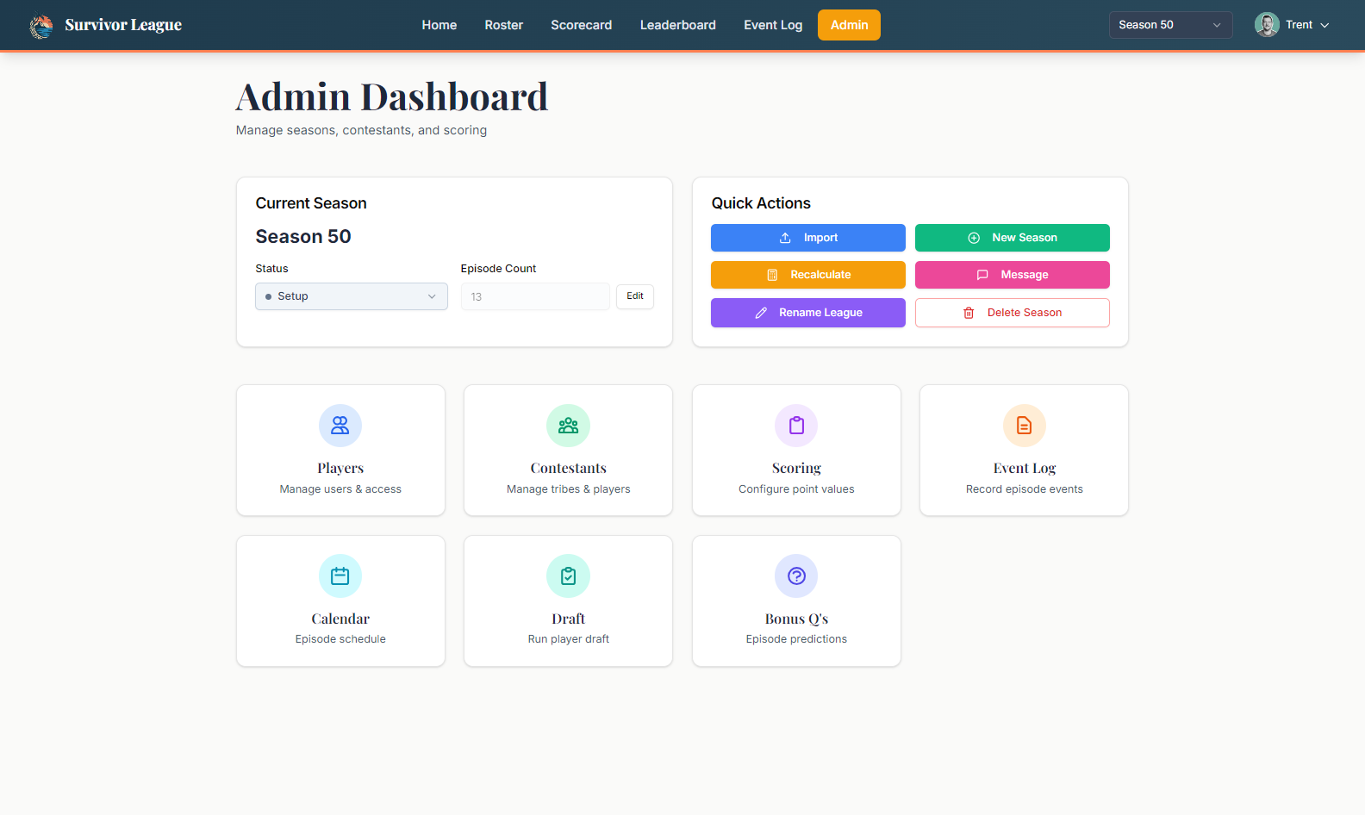The image size is (1365, 815).
Task: Click the calculator icon on Recalculate
Action: pos(772,275)
